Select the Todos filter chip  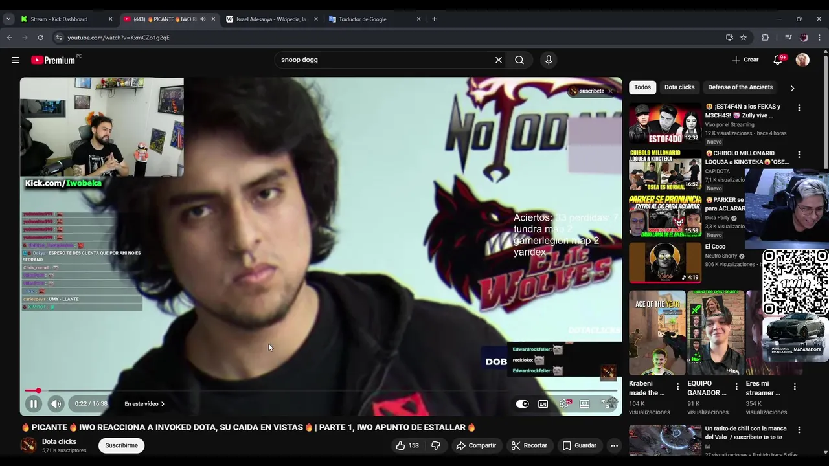(x=642, y=87)
